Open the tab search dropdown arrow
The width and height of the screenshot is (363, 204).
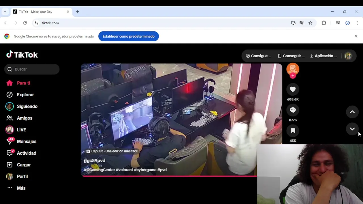[5, 12]
